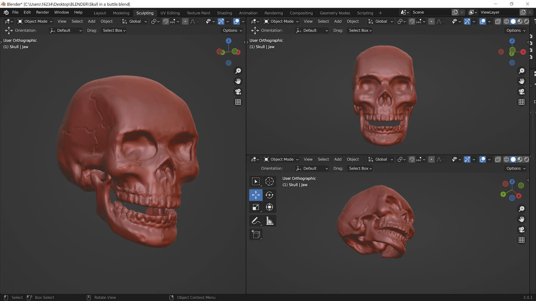
Task: Select the Annotate pencil tool
Action: tap(256, 221)
